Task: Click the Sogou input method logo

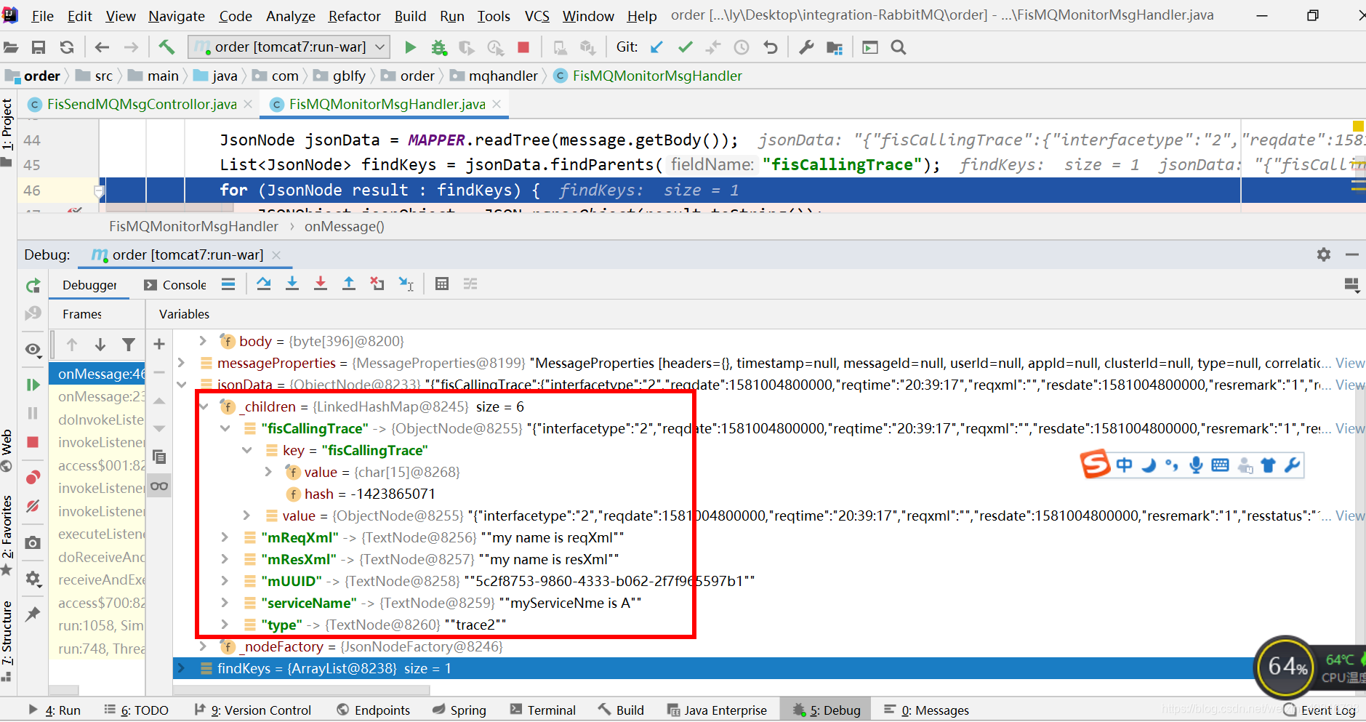Action: tap(1095, 464)
